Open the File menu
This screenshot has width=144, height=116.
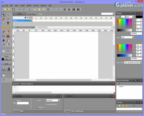(x=7, y=5)
